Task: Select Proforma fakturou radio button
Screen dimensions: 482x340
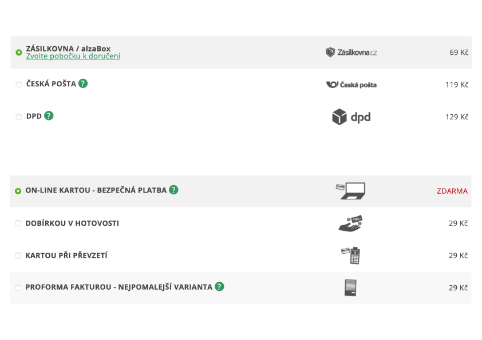Action: click(x=18, y=288)
